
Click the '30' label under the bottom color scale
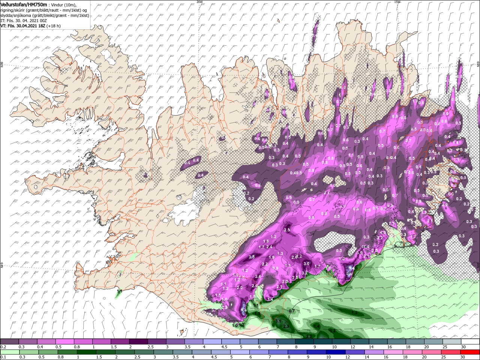(463, 357)
